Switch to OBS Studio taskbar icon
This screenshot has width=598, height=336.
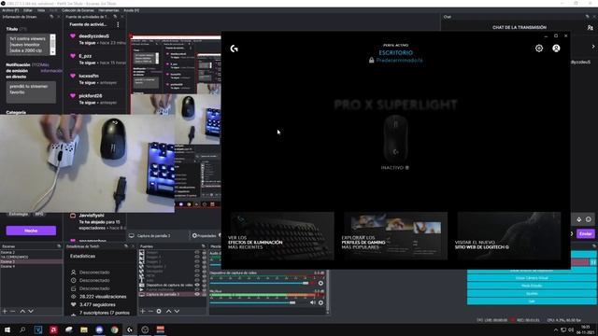click(145, 329)
